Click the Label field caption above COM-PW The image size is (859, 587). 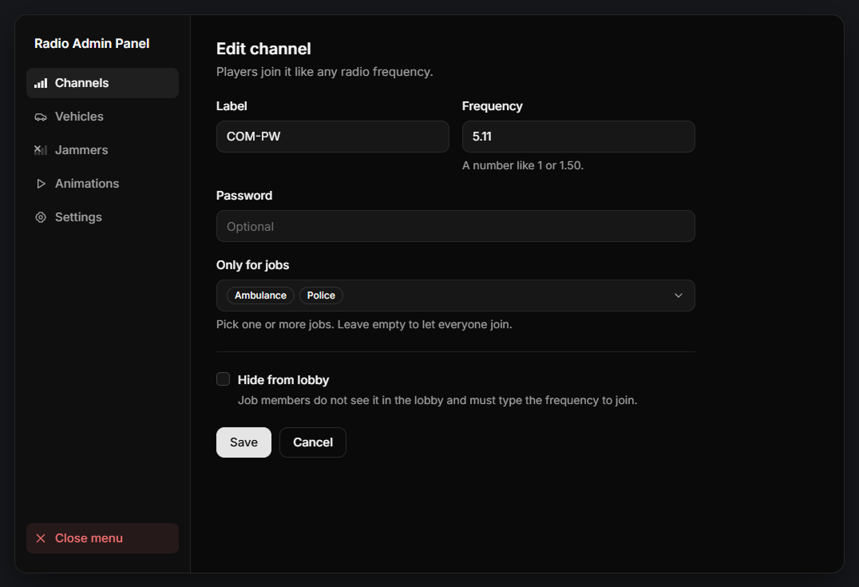point(232,106)
